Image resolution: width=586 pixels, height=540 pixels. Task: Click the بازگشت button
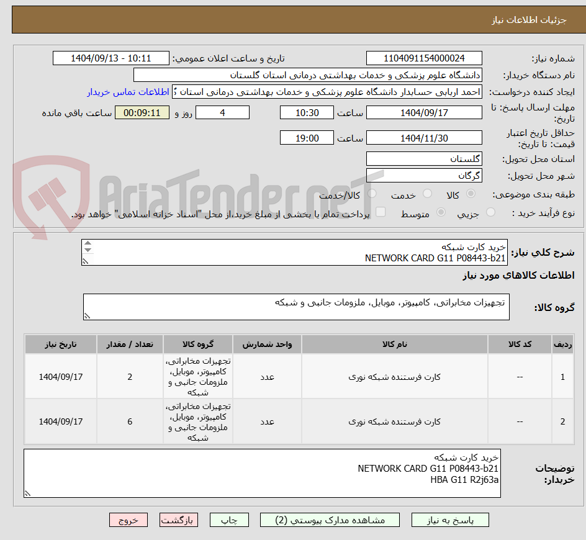click(179, 520)
